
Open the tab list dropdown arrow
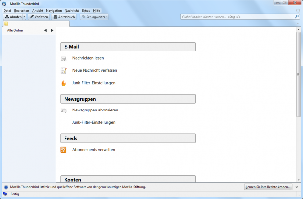298,23
